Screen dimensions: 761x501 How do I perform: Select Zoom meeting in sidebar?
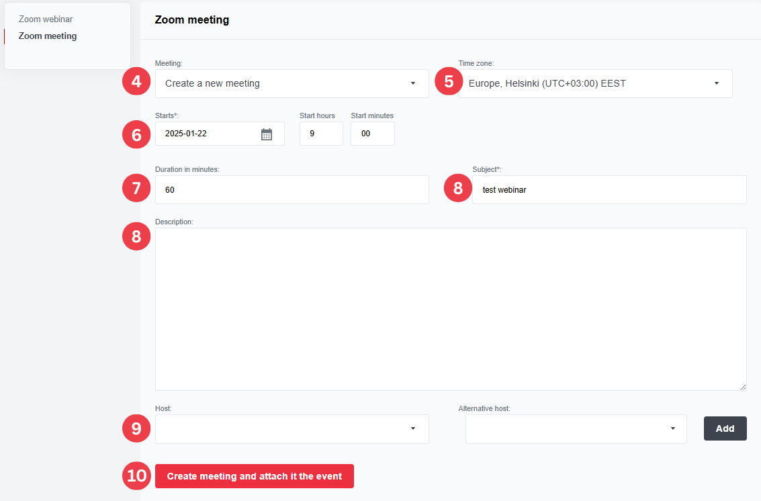[48, 36]
